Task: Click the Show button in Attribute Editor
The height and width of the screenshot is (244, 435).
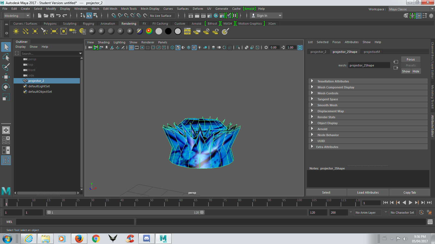Action: (x=406, y=71)
